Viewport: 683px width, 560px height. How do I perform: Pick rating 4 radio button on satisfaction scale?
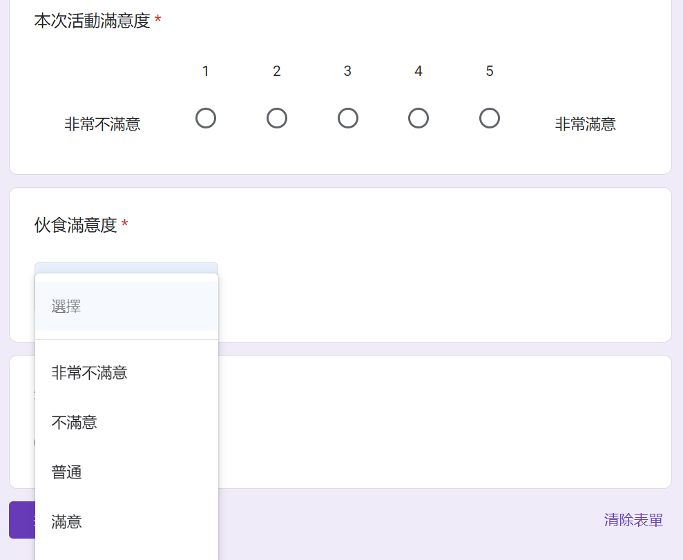[x=419, y=119]
